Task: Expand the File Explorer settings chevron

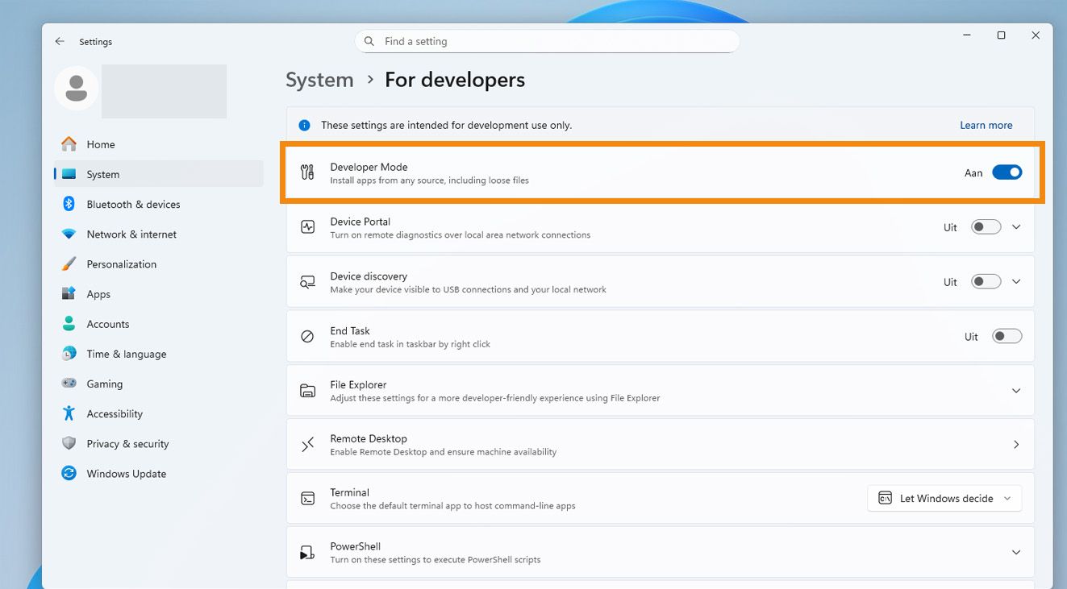Action: (x=1016, y=391)
